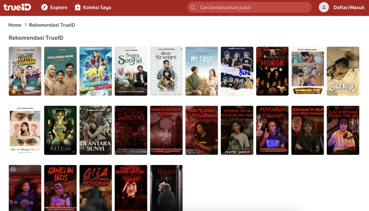Open My First poster
The height and width of the screenshot is (211, 369).
pyautogui.click(x=202, y=71)
